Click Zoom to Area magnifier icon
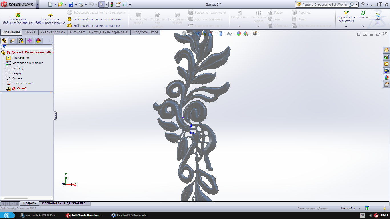Image resolution: width=390 pixels, height=219 pixels. pos(190,34)
